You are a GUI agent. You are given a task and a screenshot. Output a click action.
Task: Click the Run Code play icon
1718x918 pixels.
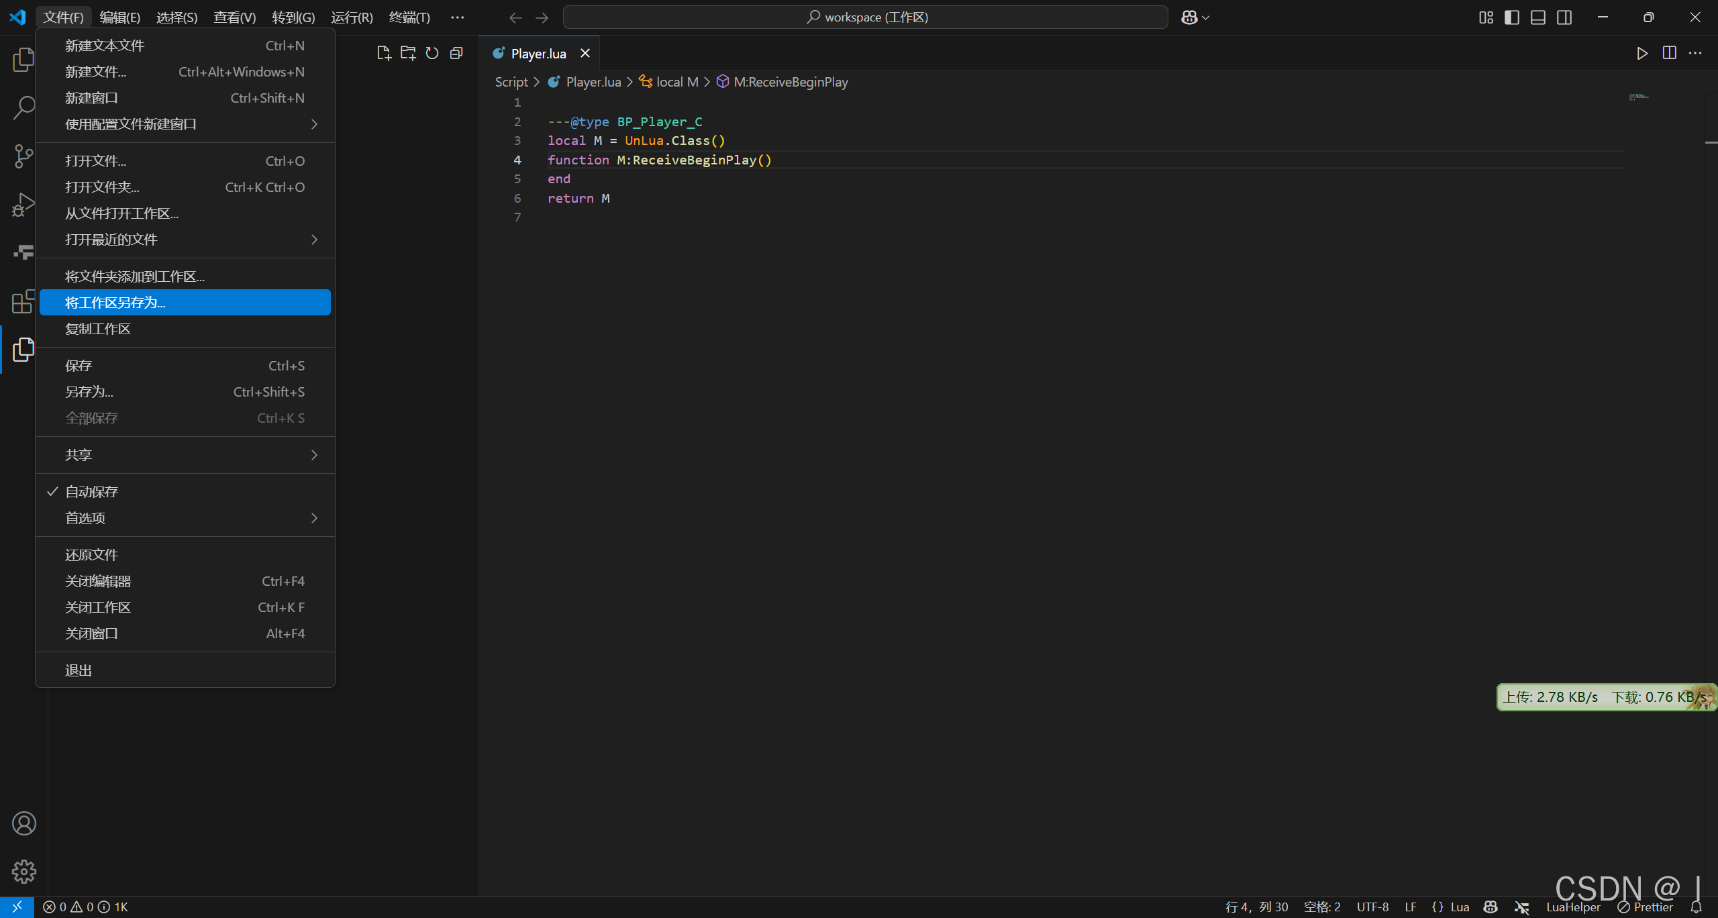(1642, 54)
